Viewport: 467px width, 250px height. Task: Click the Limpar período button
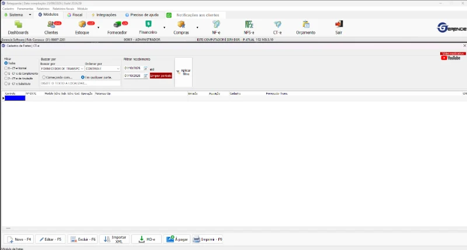point(161,76)
